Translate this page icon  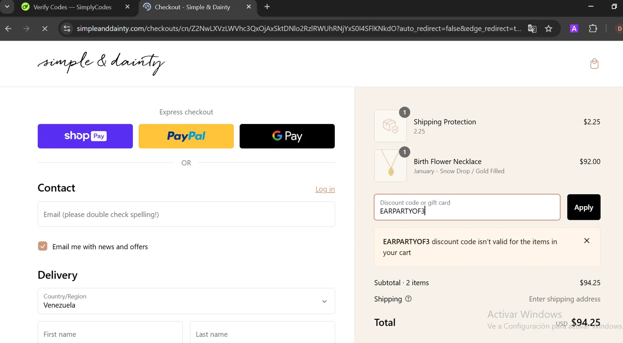coord(532,29)
